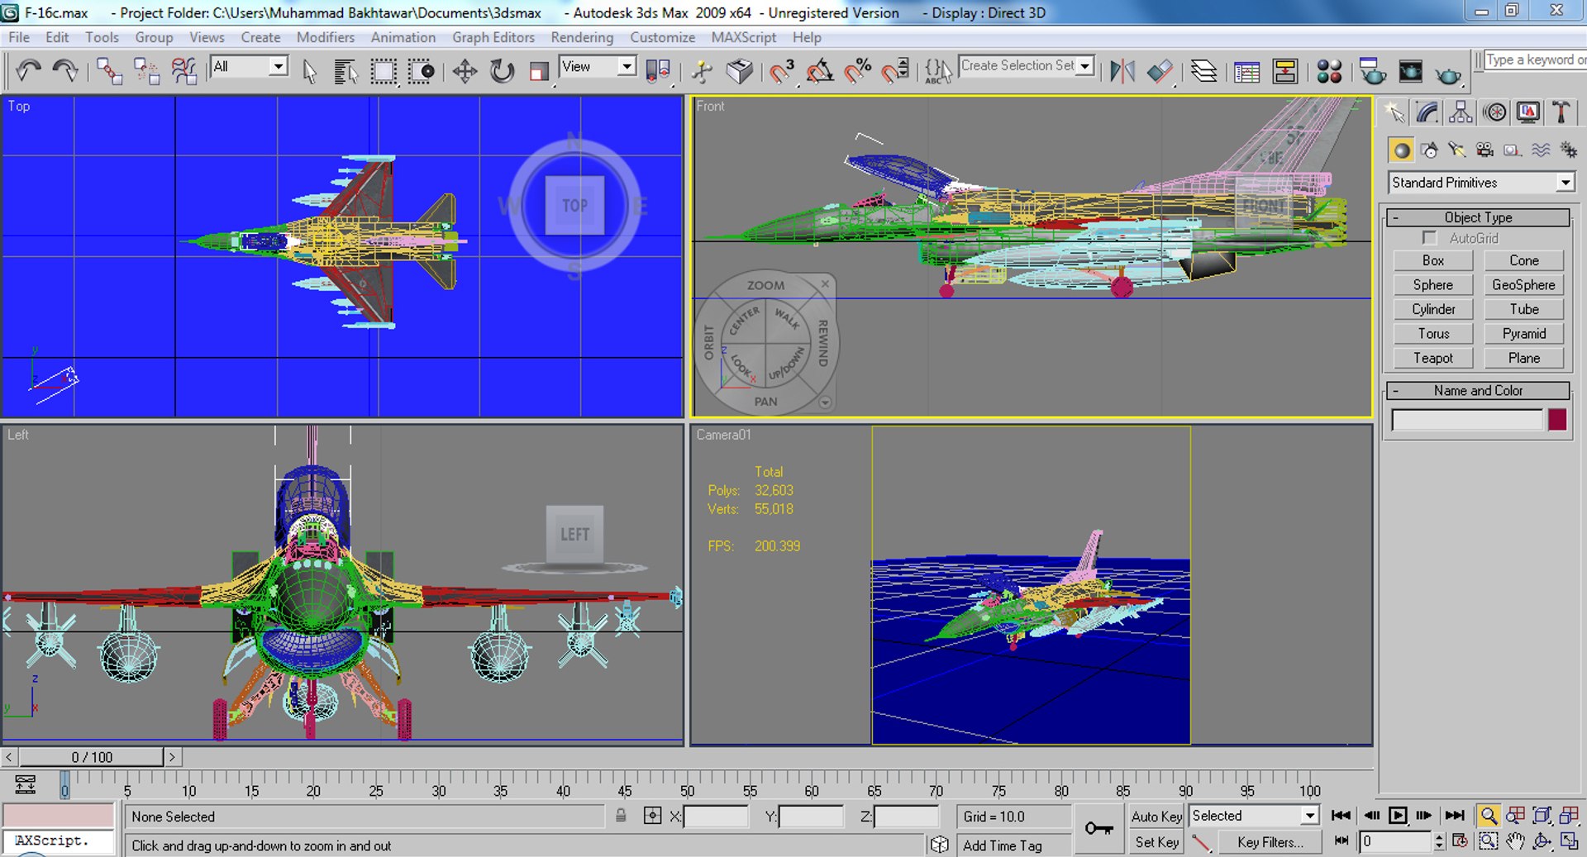This screenshot has height=857, width=1587.
Task: Open Select by Name dialog
Action: click(346, 72)
